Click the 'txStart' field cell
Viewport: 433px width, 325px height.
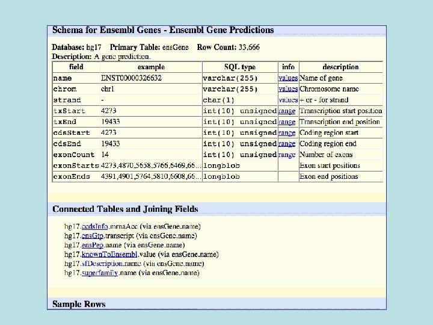click(76, 111)
